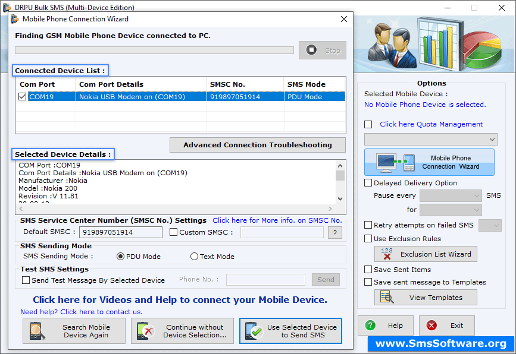Click the green question mark Help icon
516x354 pixels.
[370, 325]
